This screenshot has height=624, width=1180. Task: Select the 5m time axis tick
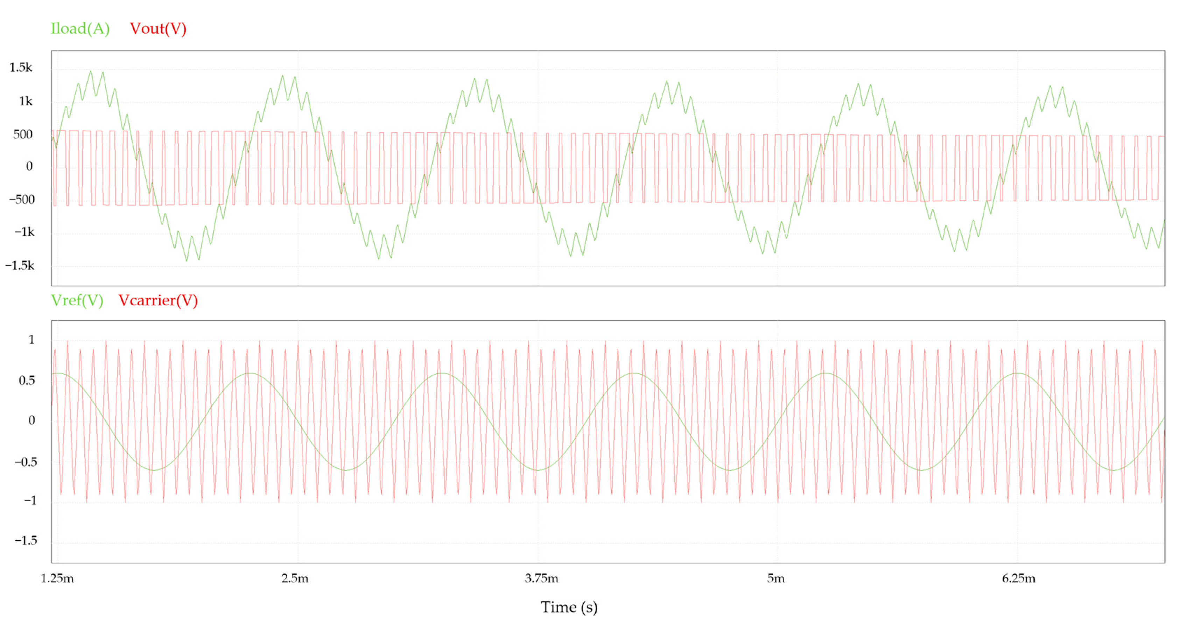776,578
